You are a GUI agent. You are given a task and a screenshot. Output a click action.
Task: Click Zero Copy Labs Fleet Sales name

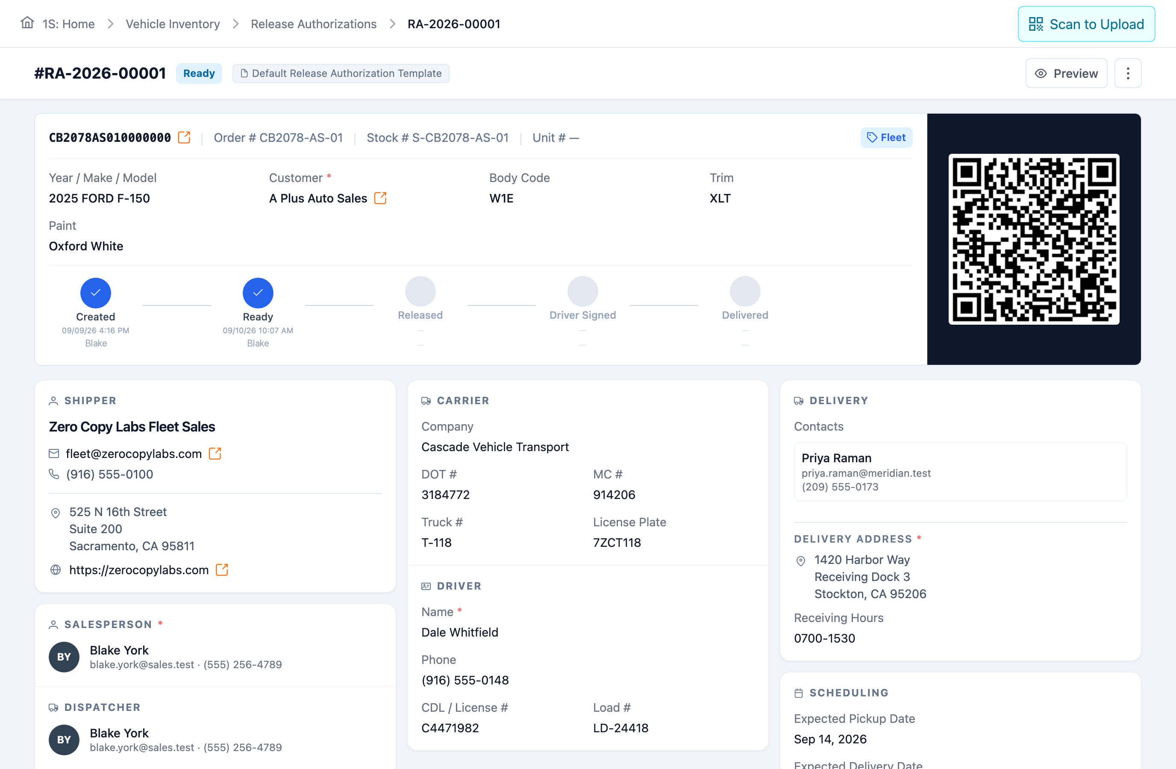132,426
